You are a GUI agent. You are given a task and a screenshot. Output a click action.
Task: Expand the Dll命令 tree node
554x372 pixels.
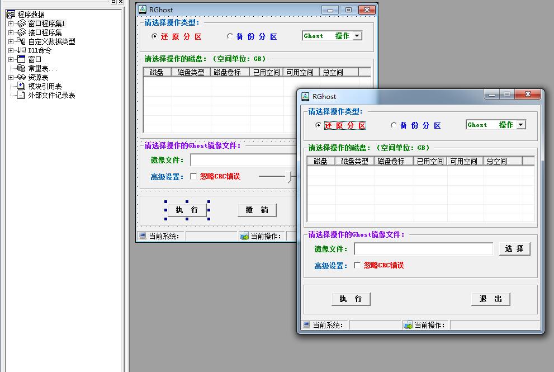tap(11, 50)
